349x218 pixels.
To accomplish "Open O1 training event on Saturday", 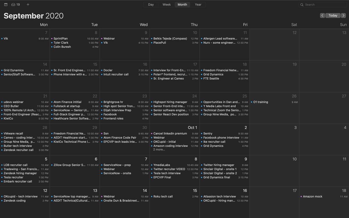I will [x=274, y=102].
